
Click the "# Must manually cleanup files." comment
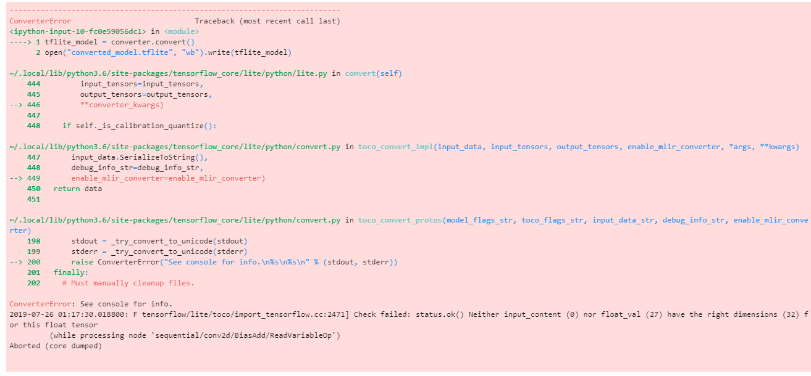coord(128,283)
